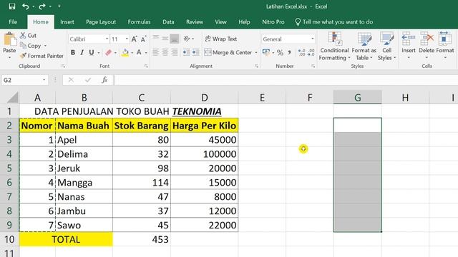Open the Help tab

point(244,22)
